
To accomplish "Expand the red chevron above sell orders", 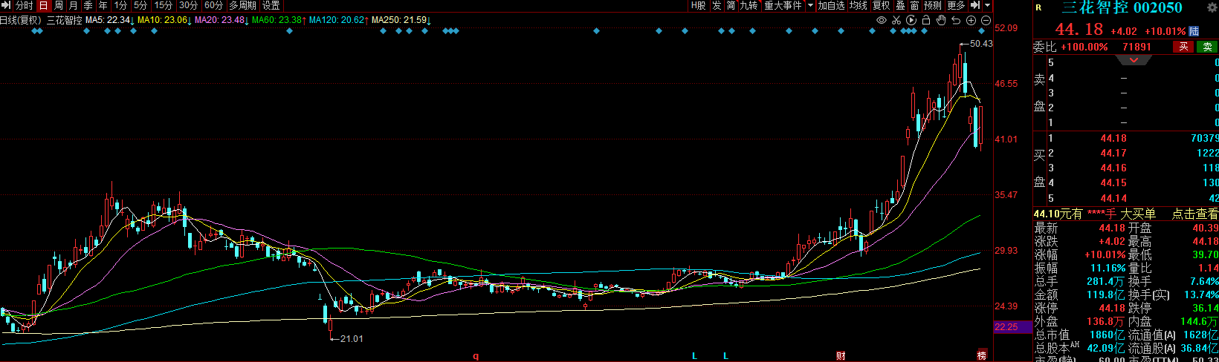I will [1134, 59].
